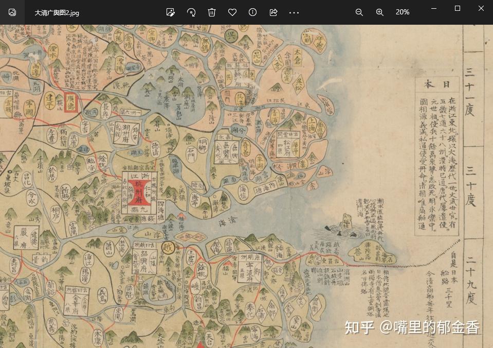Zoom out of the image
This screenshot has height=348, width=493.
359,12
